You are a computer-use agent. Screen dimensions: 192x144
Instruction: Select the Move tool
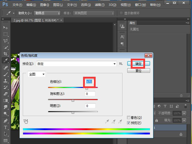click(x=6, y=27)
